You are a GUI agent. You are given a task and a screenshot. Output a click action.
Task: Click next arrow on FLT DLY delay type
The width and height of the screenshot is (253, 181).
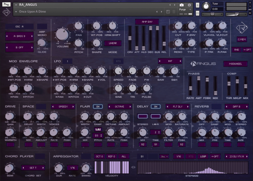[x=188, y=107]
